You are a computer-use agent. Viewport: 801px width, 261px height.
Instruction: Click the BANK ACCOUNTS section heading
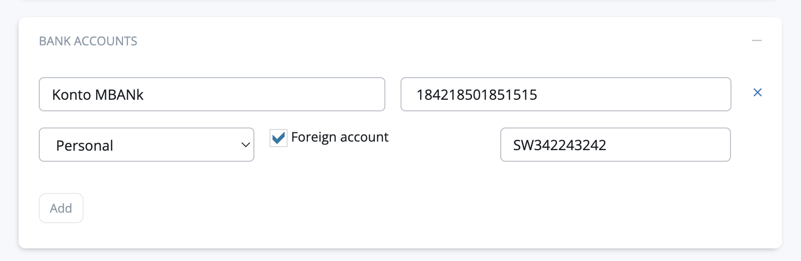tap(88, 41)
